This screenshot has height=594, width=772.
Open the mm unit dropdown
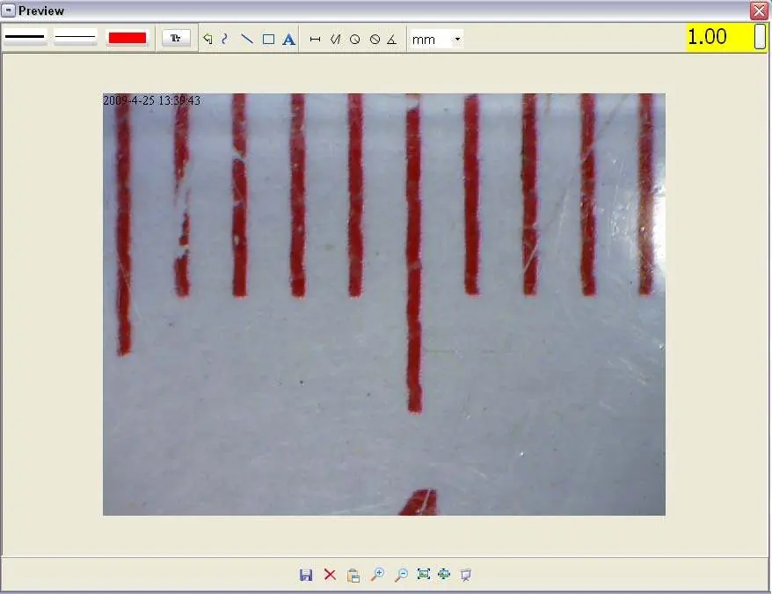[437, 40]
